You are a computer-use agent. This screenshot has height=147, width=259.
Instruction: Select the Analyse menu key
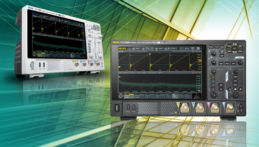point(222,47)
